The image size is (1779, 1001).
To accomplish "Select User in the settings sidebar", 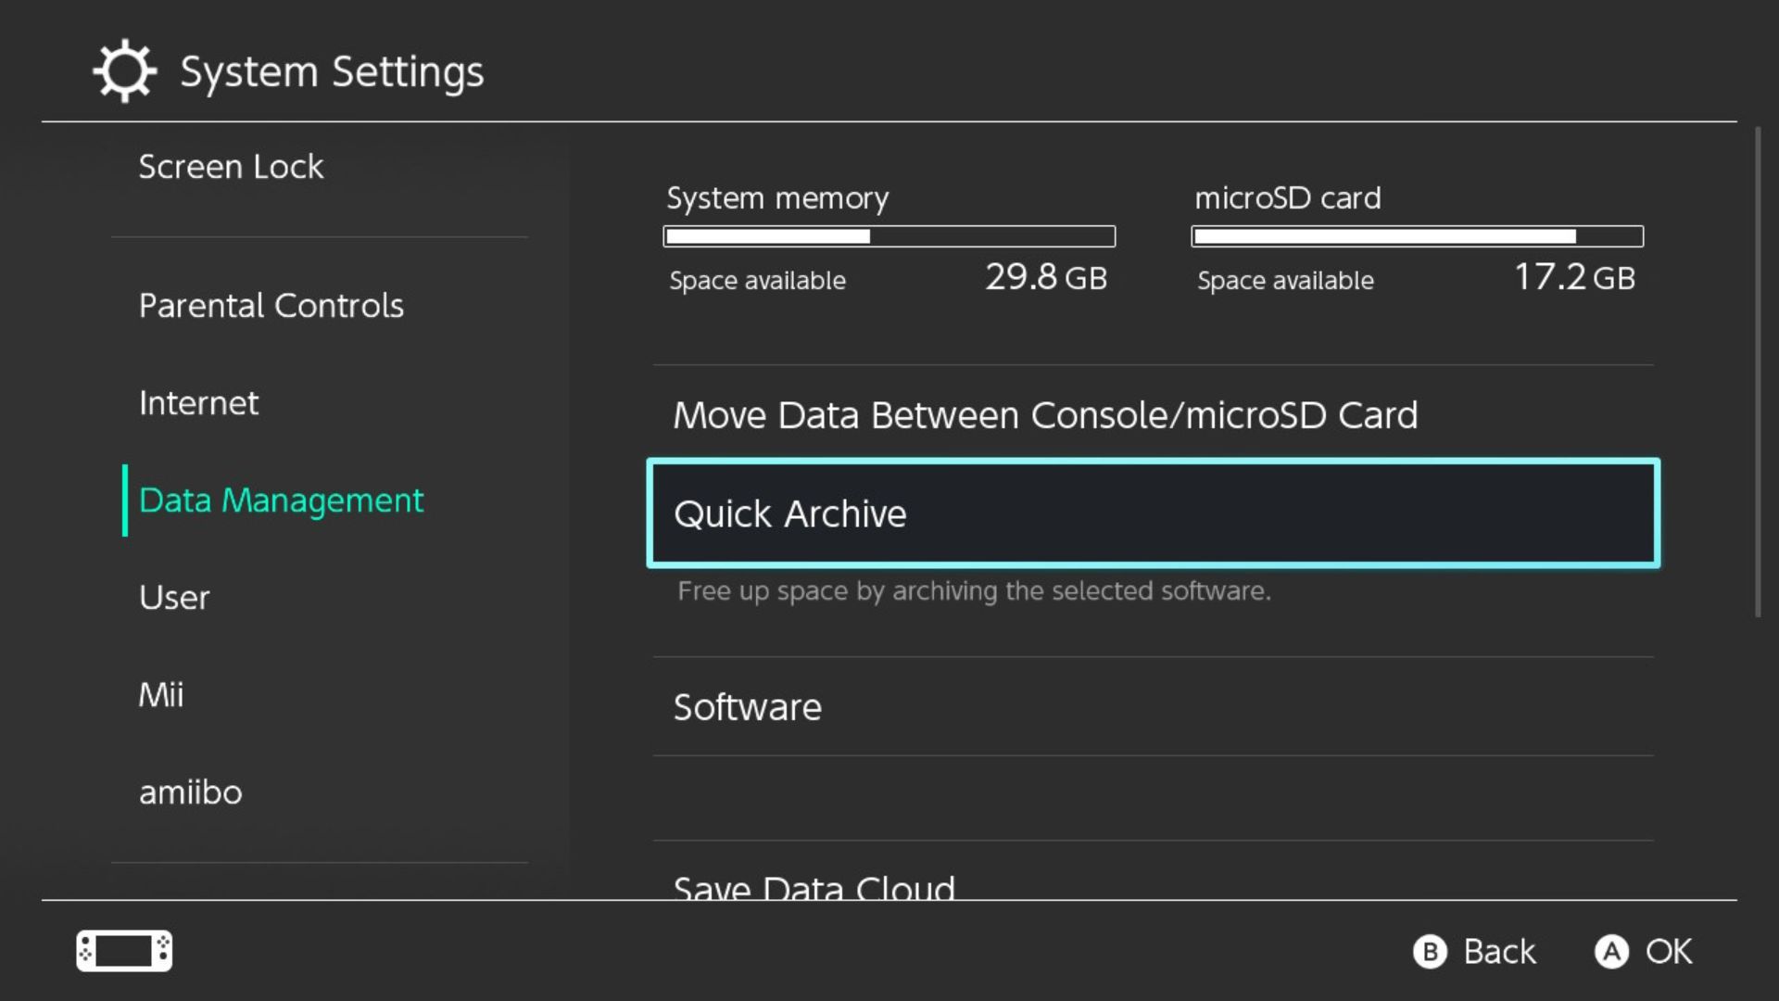I will (x=174, y=598).
